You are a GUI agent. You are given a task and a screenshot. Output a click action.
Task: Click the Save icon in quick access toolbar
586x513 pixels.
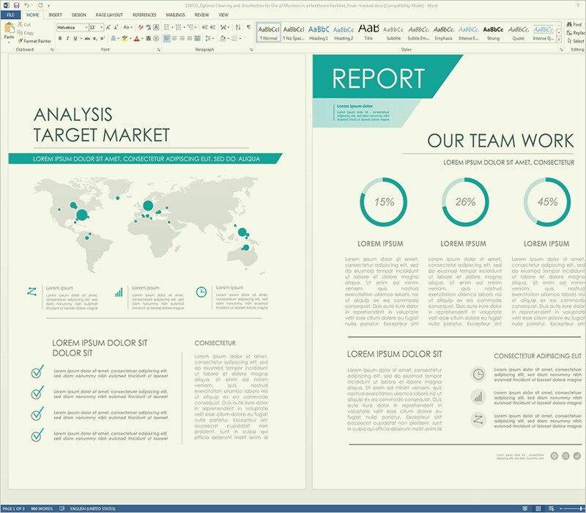coord(15,4)
